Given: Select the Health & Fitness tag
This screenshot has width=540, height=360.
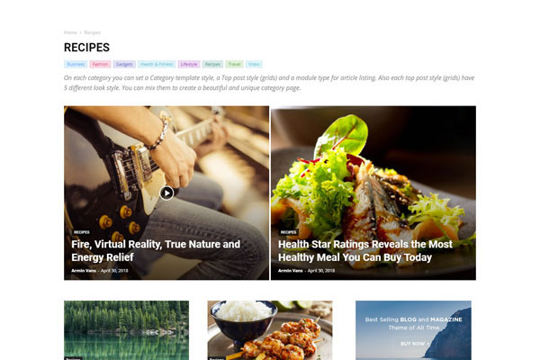Looking at the screenshot, I should (157, 64).
